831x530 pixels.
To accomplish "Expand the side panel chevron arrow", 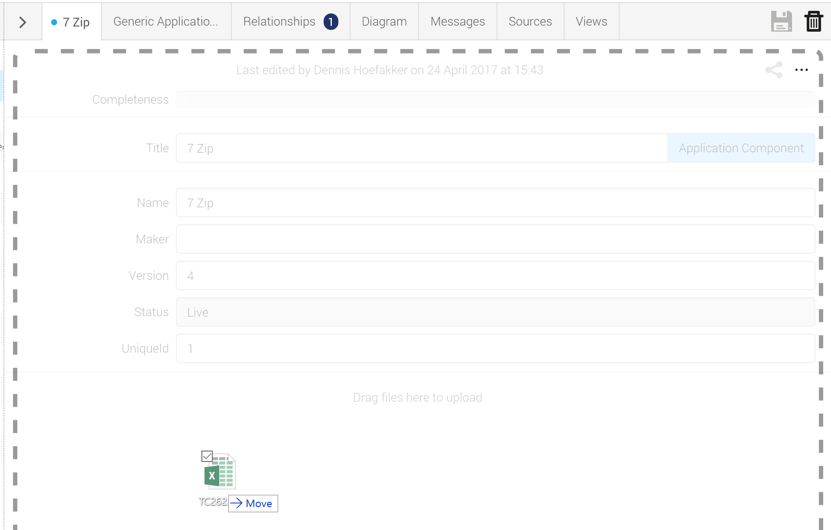I will pyautogui.click(x=23, y=22).
